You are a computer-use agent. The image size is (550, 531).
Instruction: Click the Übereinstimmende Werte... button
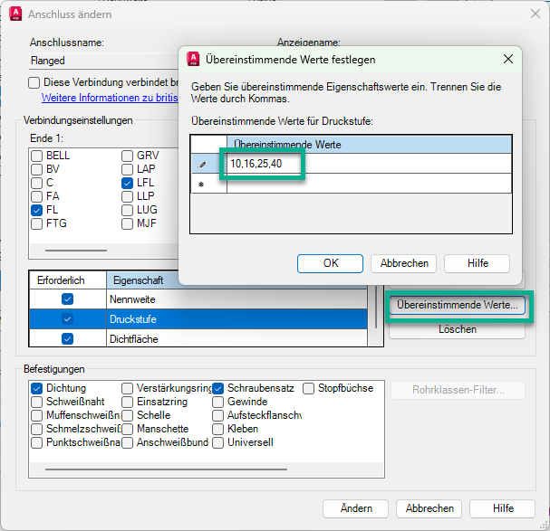pos(458,306)
